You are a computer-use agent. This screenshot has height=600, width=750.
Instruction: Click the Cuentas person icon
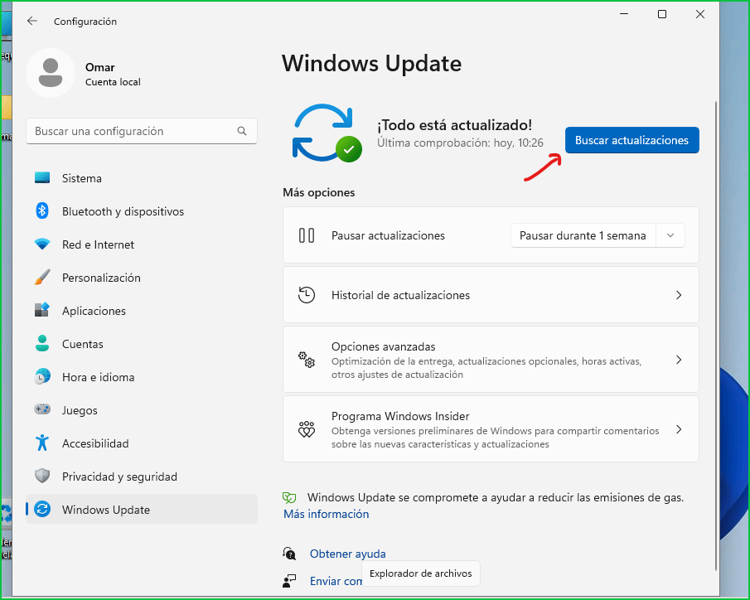pos(42,344)
